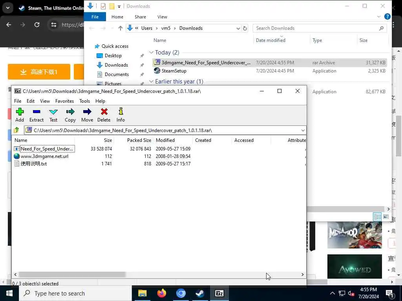Viewport: 402px width, 301px height.
Task: Open 7-Zip Tools menu
Action: [x=85, y=101]
